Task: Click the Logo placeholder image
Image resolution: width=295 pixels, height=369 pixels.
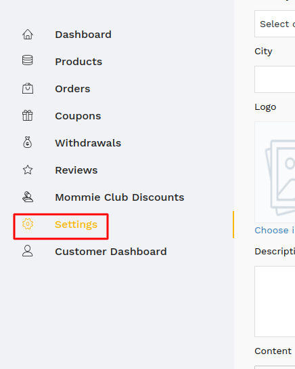Action: [275, 172]
